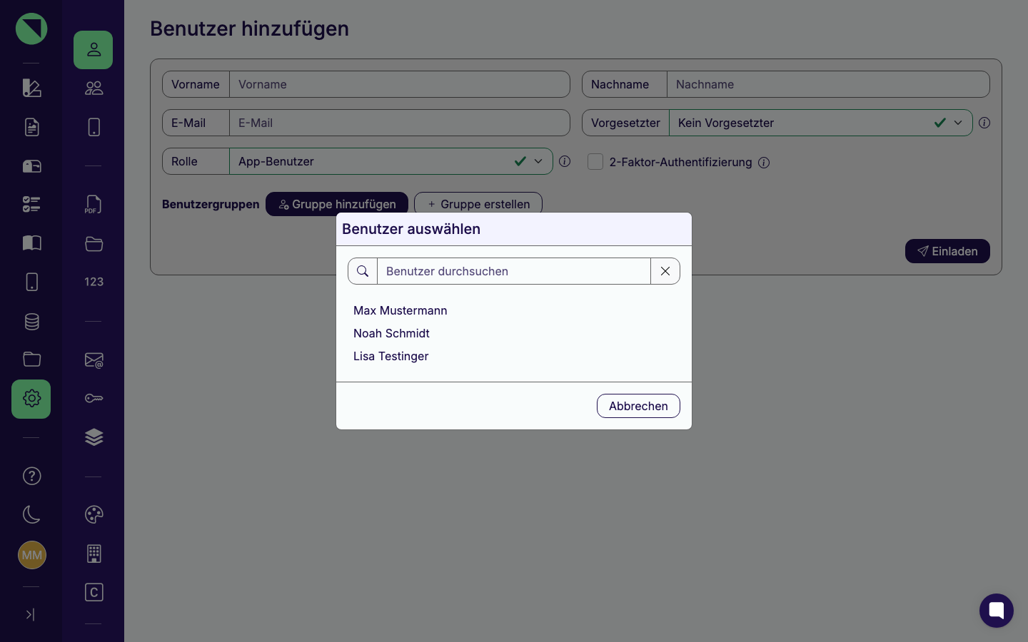Select Max Mustermann from the list
The height and width of the screenshot is (642, 1028).
(400, 310)
